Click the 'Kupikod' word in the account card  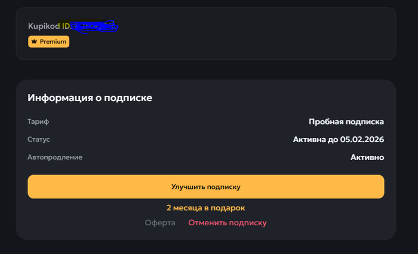coord(44,26)
